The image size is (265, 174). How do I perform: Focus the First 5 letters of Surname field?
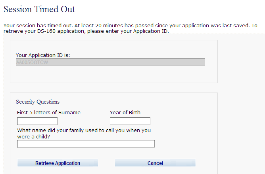tap(37, 121)
